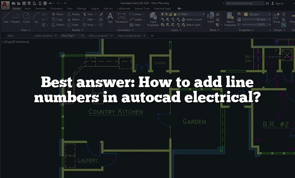Click the Scale tool
The height and width of the screenshot is (178, 295).
click(x=73, y=25)
